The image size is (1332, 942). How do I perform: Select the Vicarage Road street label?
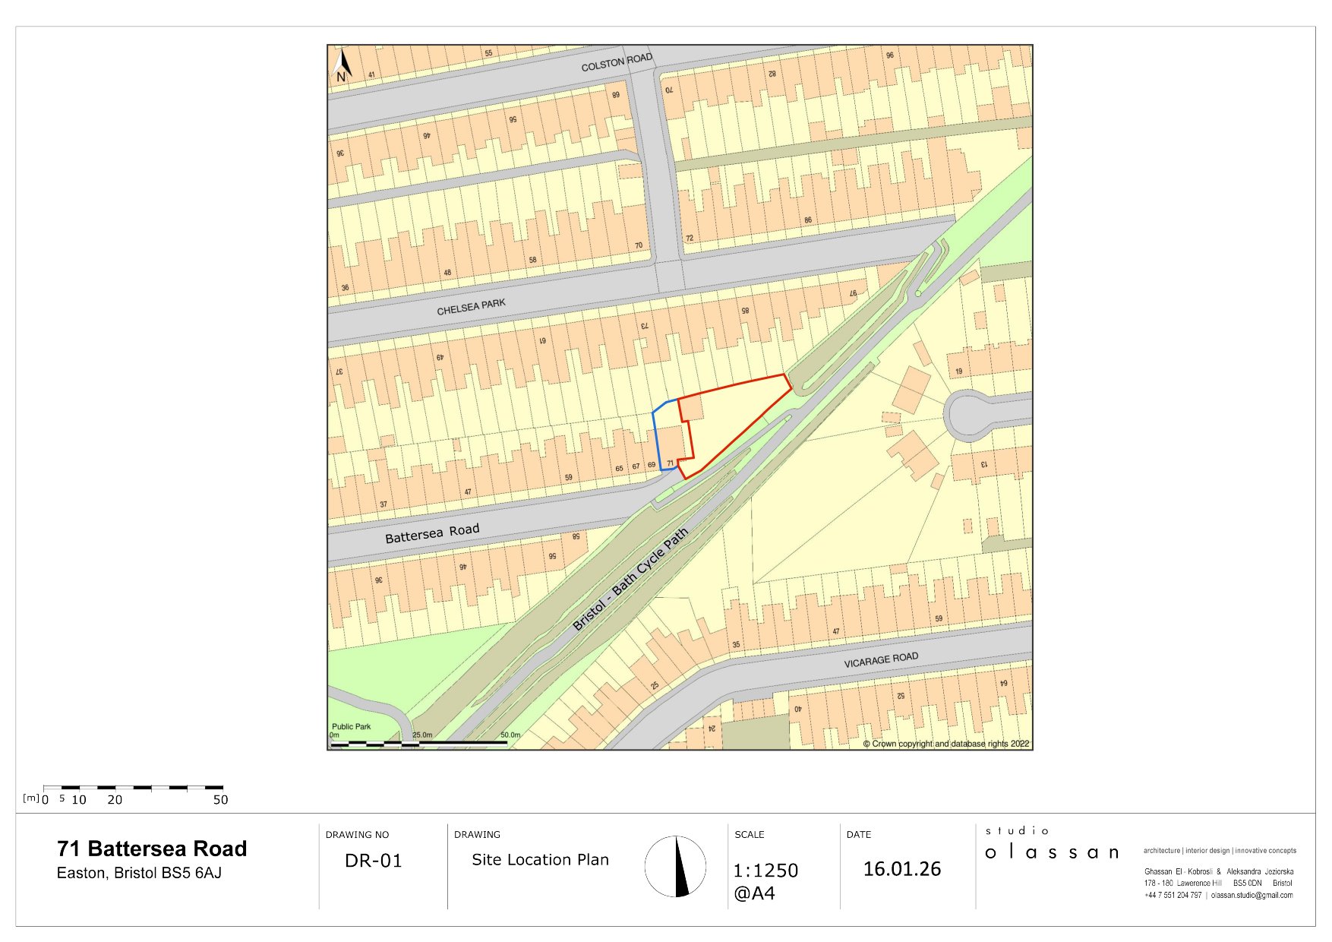tap(881, 660)
